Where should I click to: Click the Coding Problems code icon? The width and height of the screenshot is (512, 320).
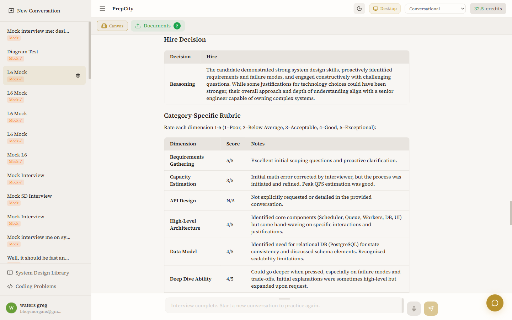(10, 286)
